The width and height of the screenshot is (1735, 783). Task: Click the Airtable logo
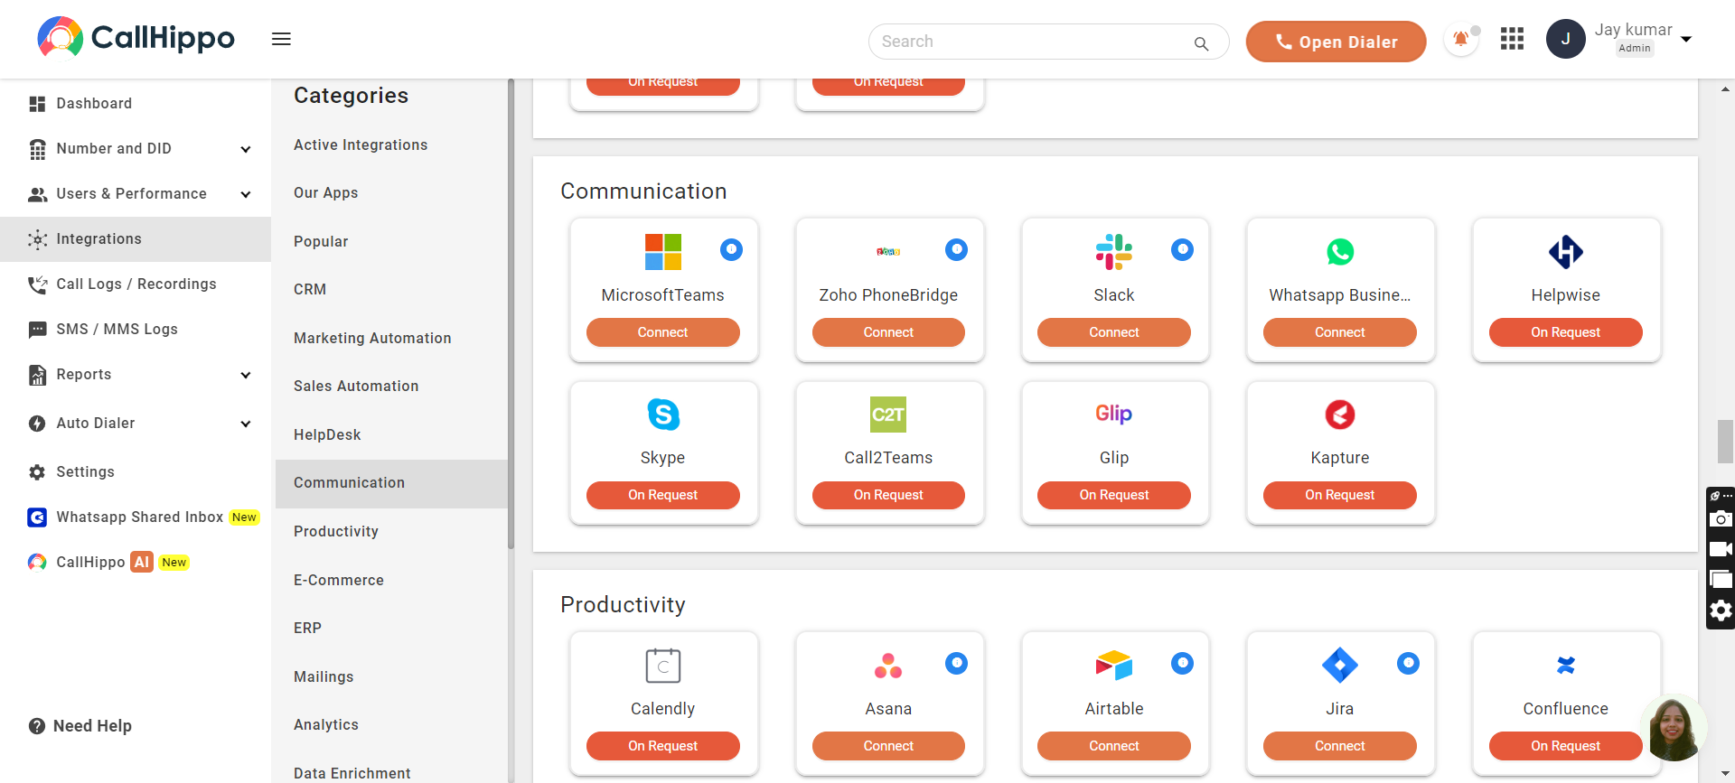click(x=1113, y=666)
